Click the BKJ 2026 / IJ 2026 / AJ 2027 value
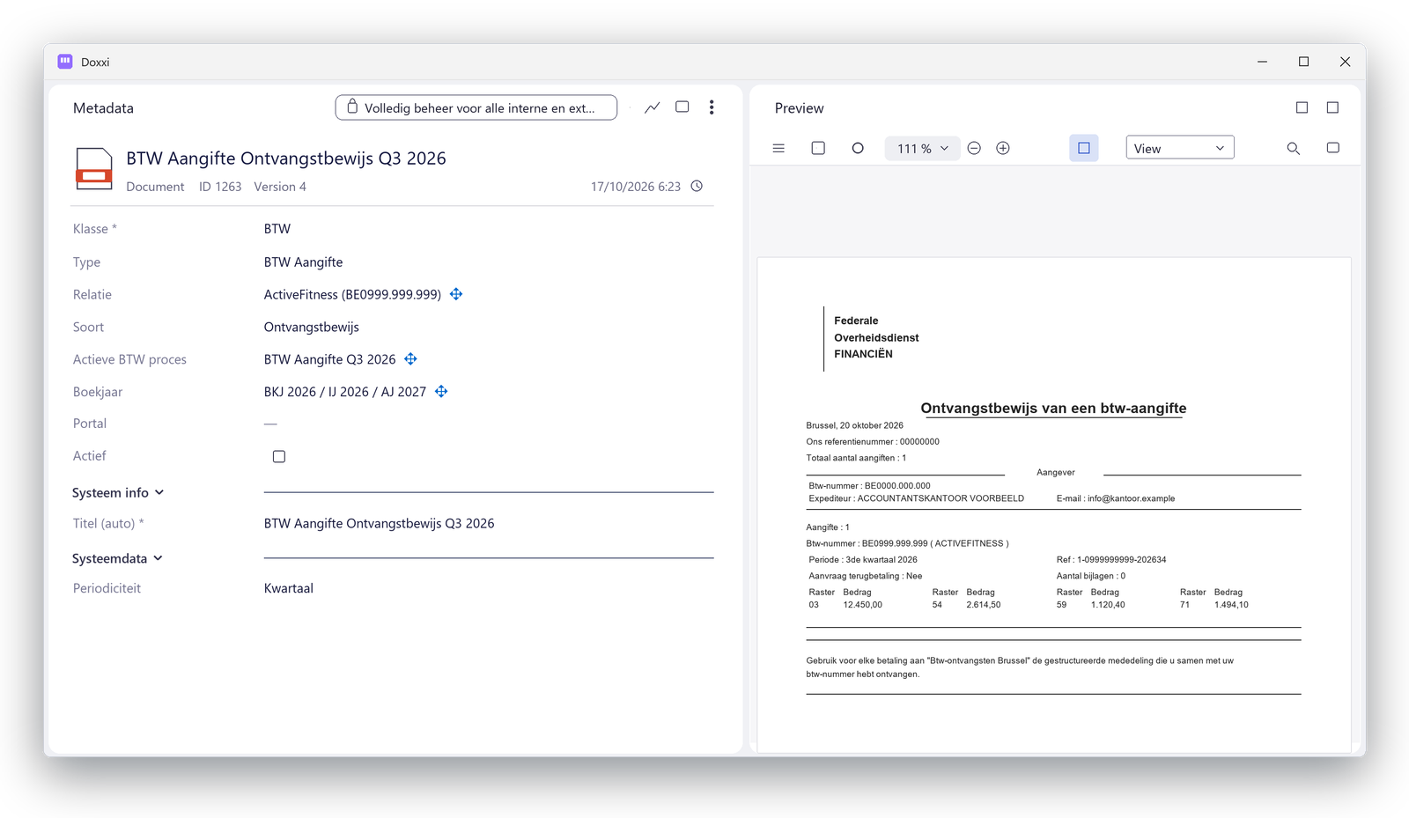 coord(345,392)
